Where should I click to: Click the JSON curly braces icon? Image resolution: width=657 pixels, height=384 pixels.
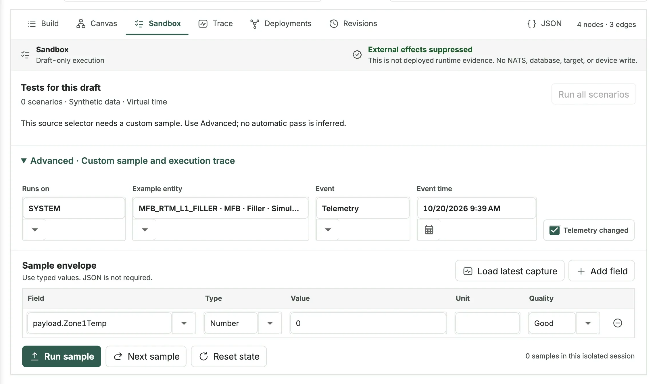tap(532, 24)
